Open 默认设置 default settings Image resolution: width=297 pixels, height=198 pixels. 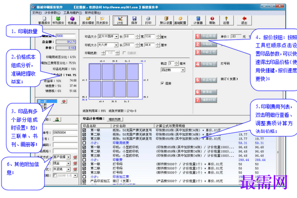coord(166,20)
